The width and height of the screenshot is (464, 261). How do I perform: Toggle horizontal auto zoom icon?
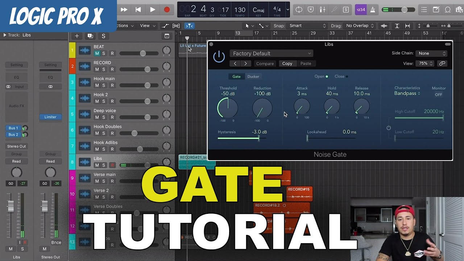click(x=407, y=26)
